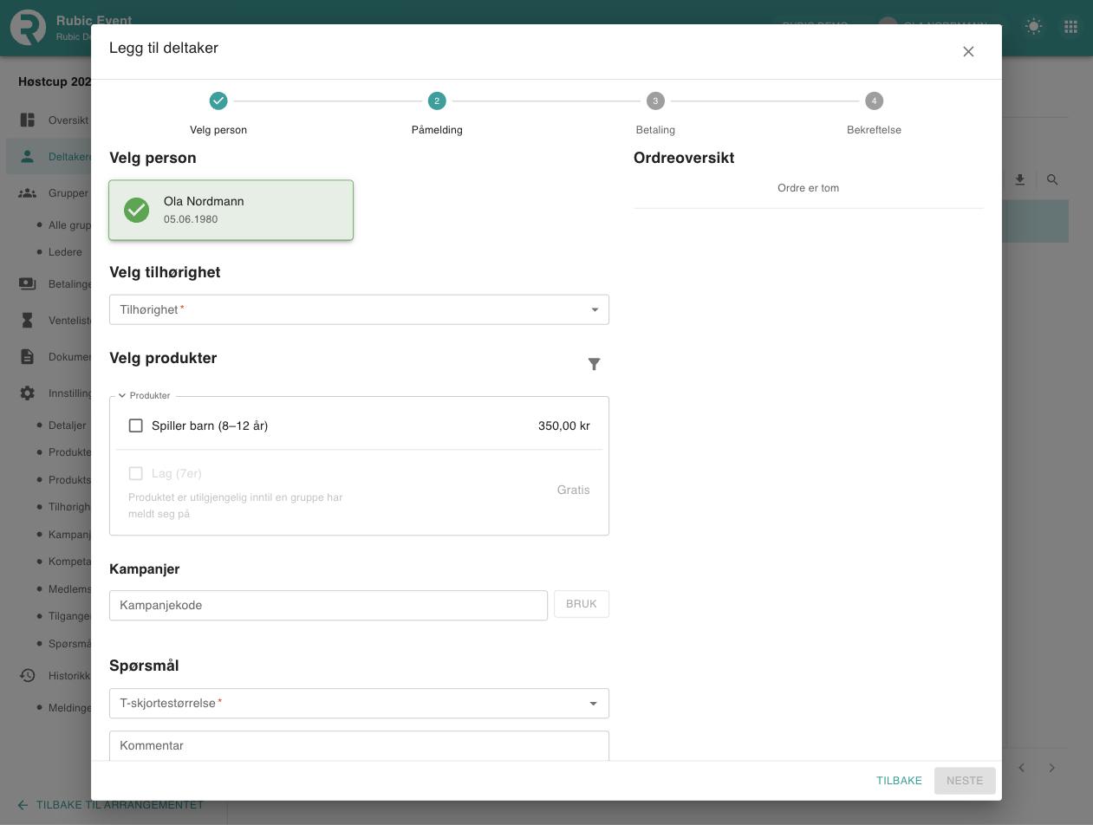Click the TILBAKE TIL ARRANGEMENTET link
The image size is (1093, 825).
[110, 805]
